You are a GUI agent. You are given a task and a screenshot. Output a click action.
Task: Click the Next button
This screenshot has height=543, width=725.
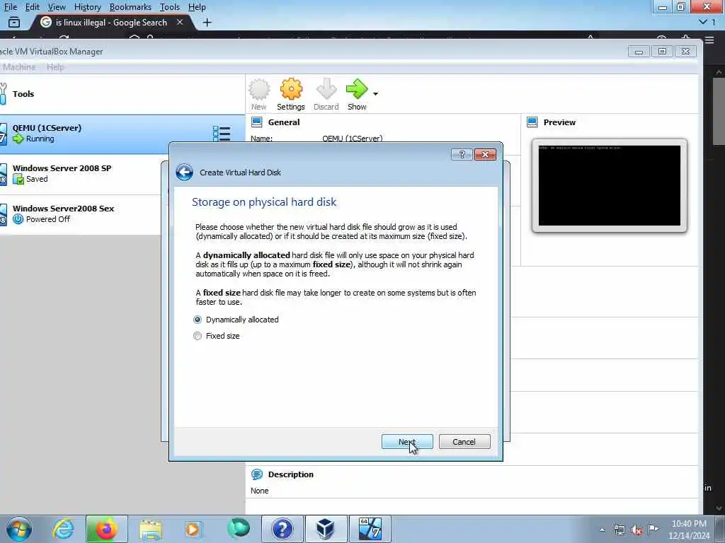pyautogui.click(x=407, y=442)
